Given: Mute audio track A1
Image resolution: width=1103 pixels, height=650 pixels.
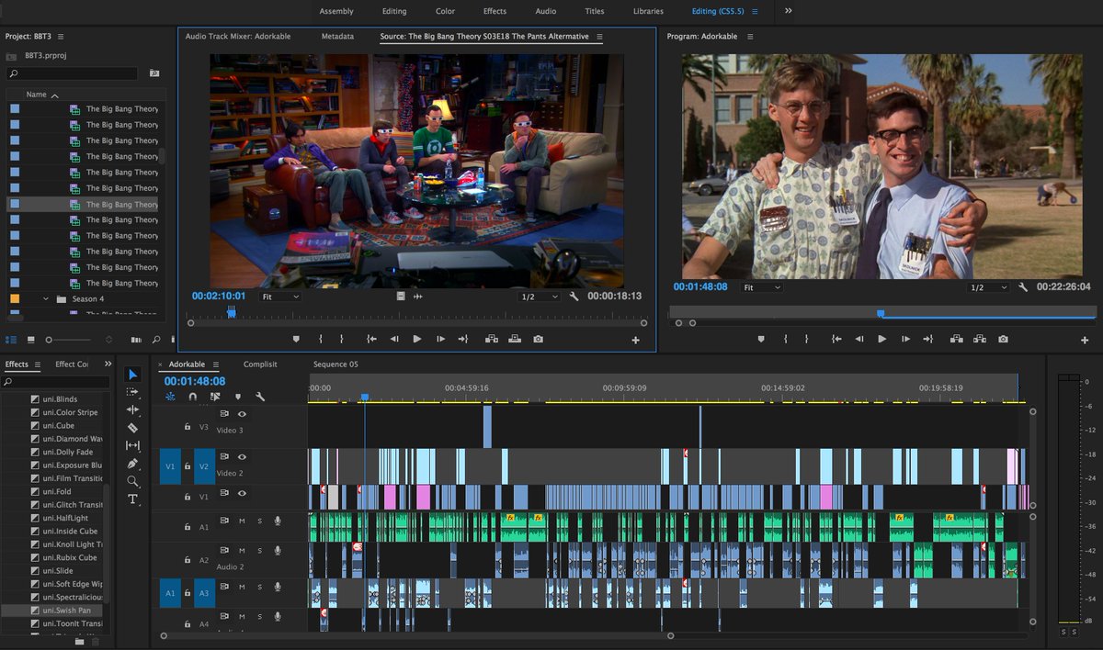Looking at the screenshot, I should [x=242, y=521].
